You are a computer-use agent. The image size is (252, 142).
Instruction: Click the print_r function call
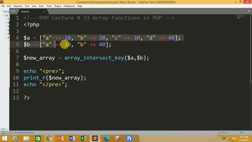click(35, 78)
